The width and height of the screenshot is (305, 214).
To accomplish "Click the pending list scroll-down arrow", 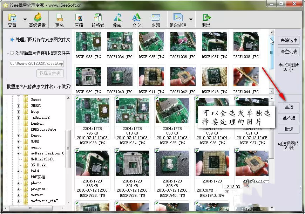I will tap(272, 91).
